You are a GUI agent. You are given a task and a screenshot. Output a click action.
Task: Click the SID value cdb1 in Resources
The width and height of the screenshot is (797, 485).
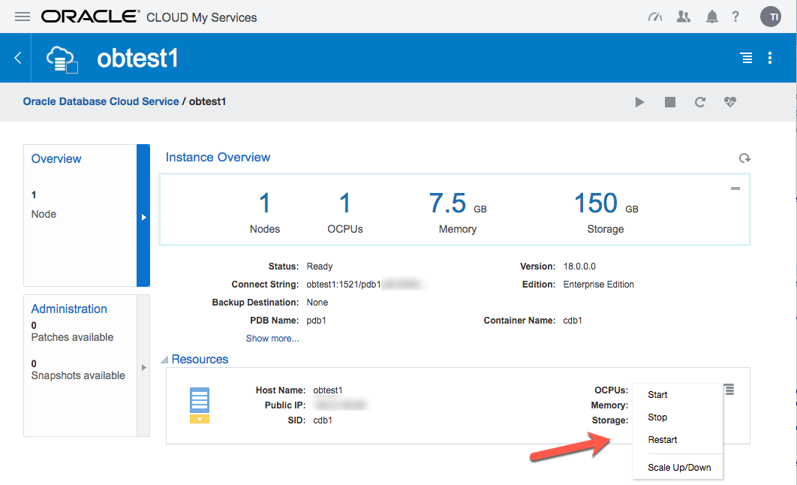(x=323, y=420)
